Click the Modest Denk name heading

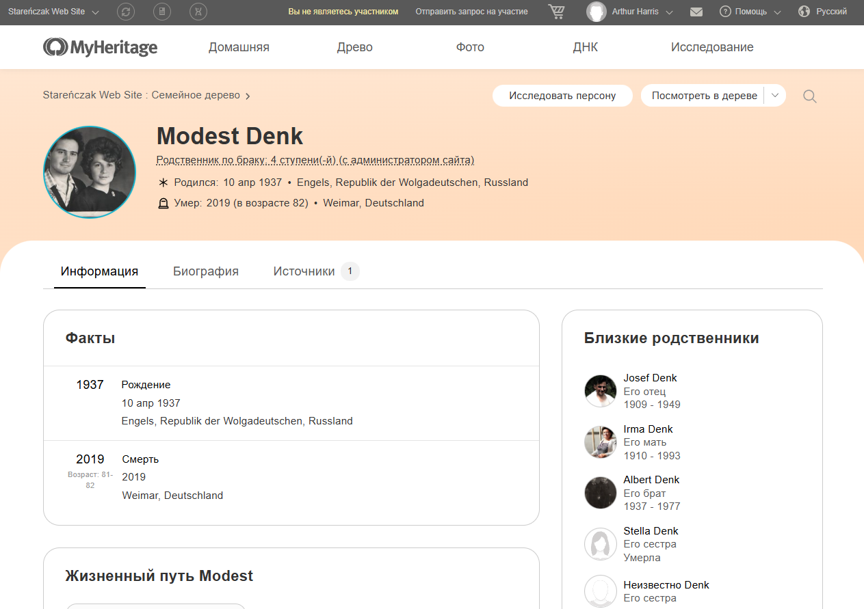point(230,136)
